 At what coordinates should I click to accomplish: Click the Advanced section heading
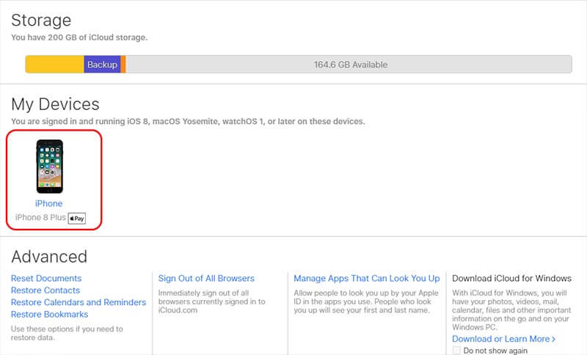pyautogui.click(x=49, y=257)
